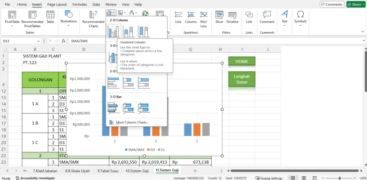Zoom out with the minus button

point(323,178)
